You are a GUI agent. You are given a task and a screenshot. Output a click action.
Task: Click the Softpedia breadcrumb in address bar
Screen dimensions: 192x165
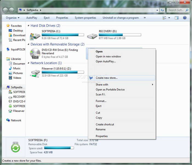(32, 10)
